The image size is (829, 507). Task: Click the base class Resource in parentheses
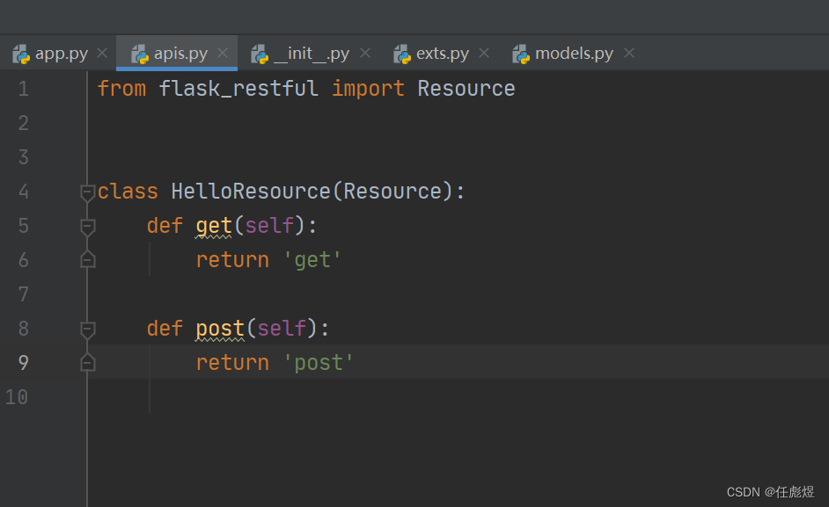point(392,192)
